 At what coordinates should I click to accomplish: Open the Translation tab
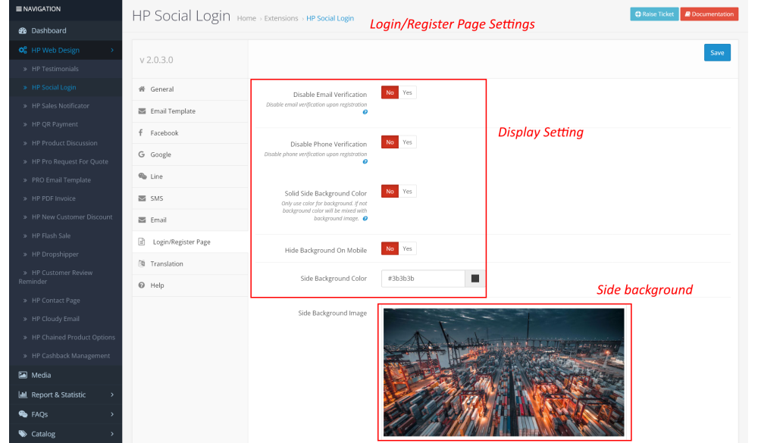[x=190, y=264]
